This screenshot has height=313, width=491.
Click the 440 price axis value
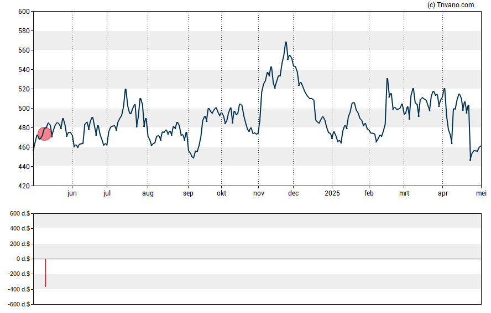[x=24, y=167]
